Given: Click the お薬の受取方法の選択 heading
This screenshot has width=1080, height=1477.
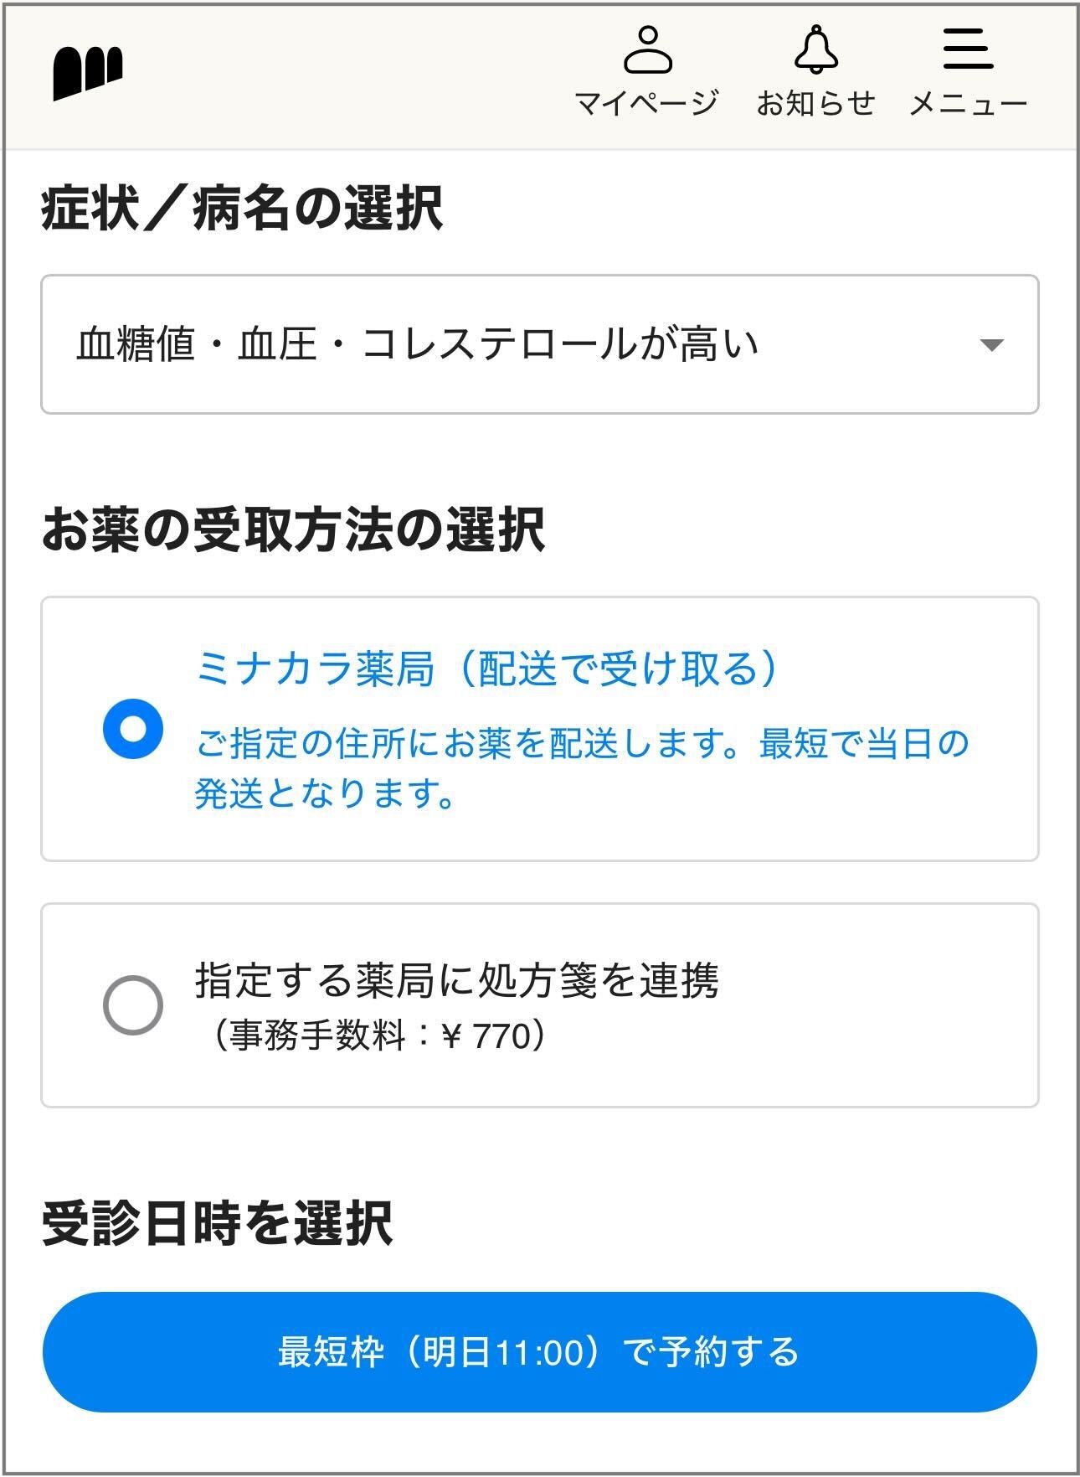Looking at the screenshot, I should (293, 530).
